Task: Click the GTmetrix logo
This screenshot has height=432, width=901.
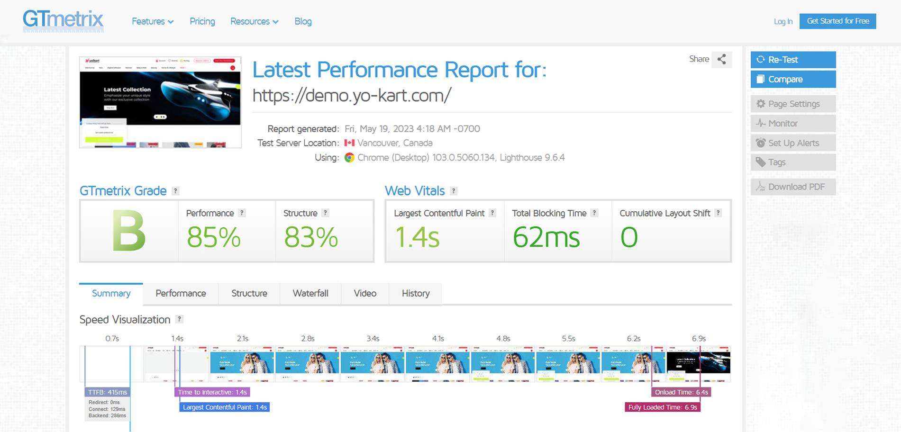Action: [63, 21]
